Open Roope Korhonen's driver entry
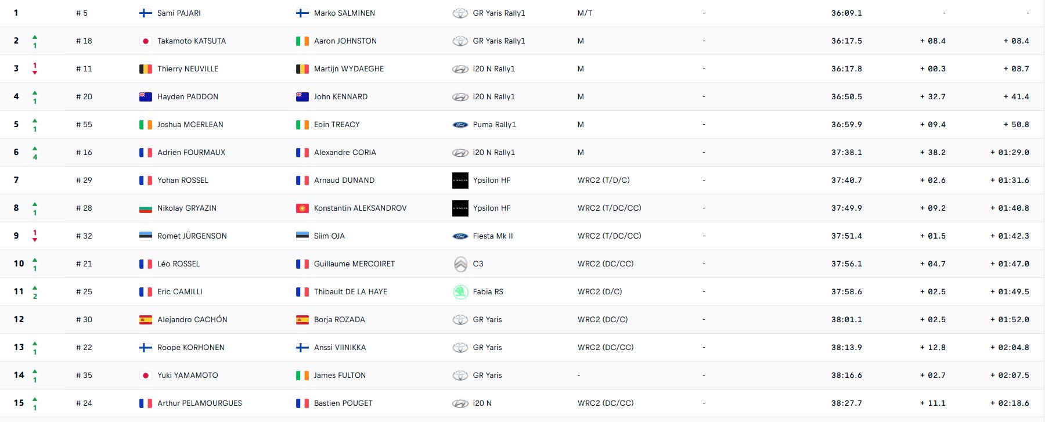This screenshot has width=1045, height=422. pyautogui.click(x=190, y=348)
